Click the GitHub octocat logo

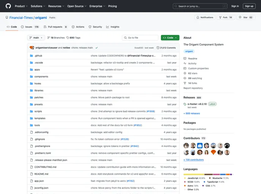coord(8,6)
